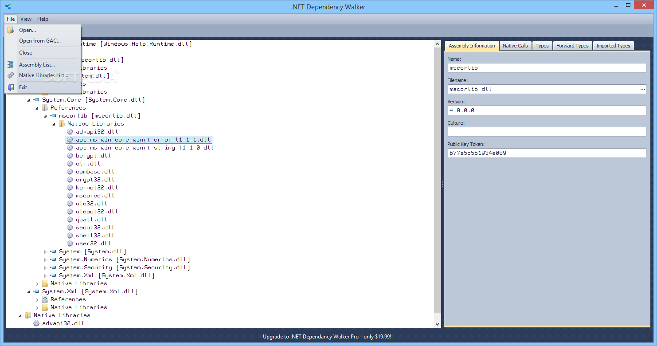Select the kernel32.dll tree entry
Image resolution: width=657 pixels, height=346 pixels.
97,188
